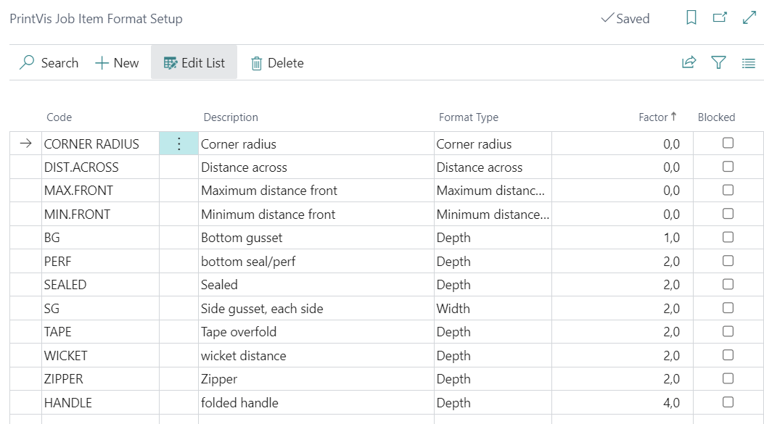Click Factor value 1,0 for BG
Image resolution: width=764 pixels, height=424 pixels.
point(671,238)
